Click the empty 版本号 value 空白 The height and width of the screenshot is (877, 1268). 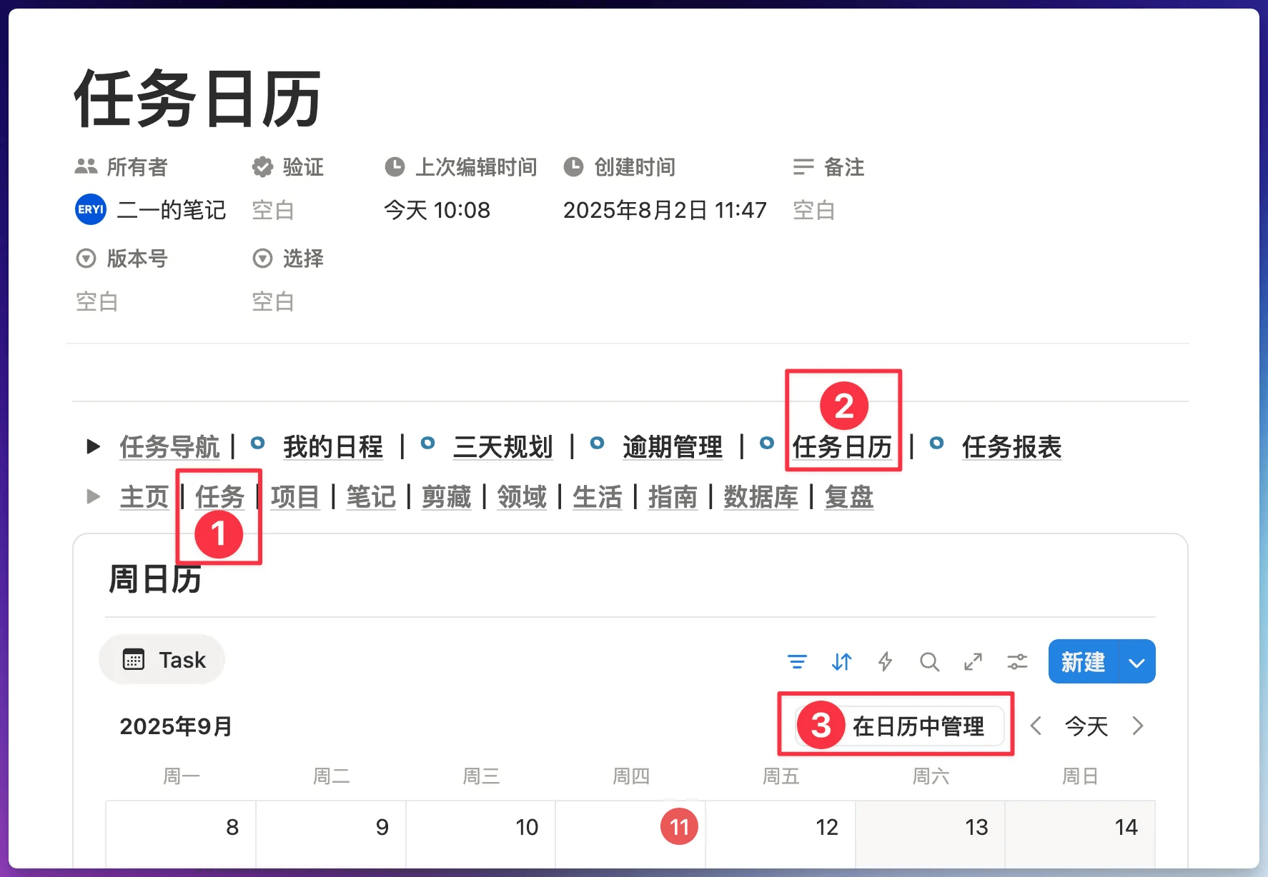pyautogui.click(x=97, y=301)
